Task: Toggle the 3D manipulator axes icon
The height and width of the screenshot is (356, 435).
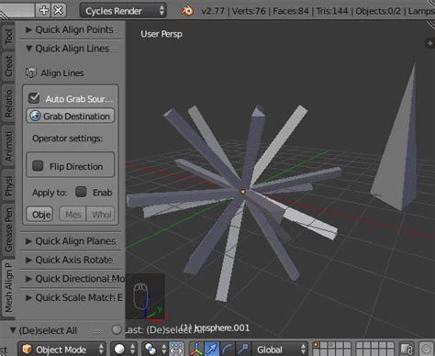Action: [196, 349]
